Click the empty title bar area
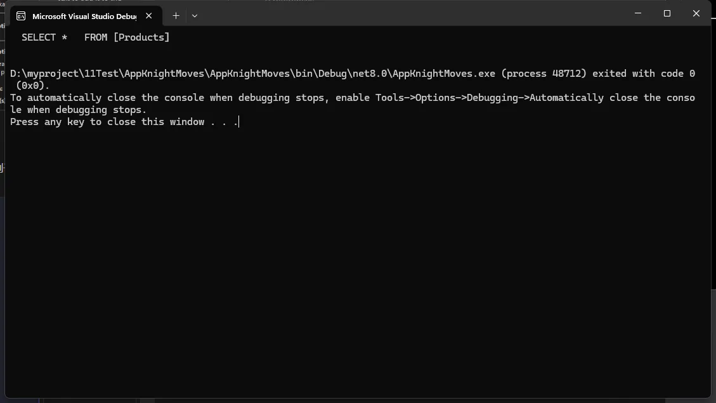 point(412,14)
